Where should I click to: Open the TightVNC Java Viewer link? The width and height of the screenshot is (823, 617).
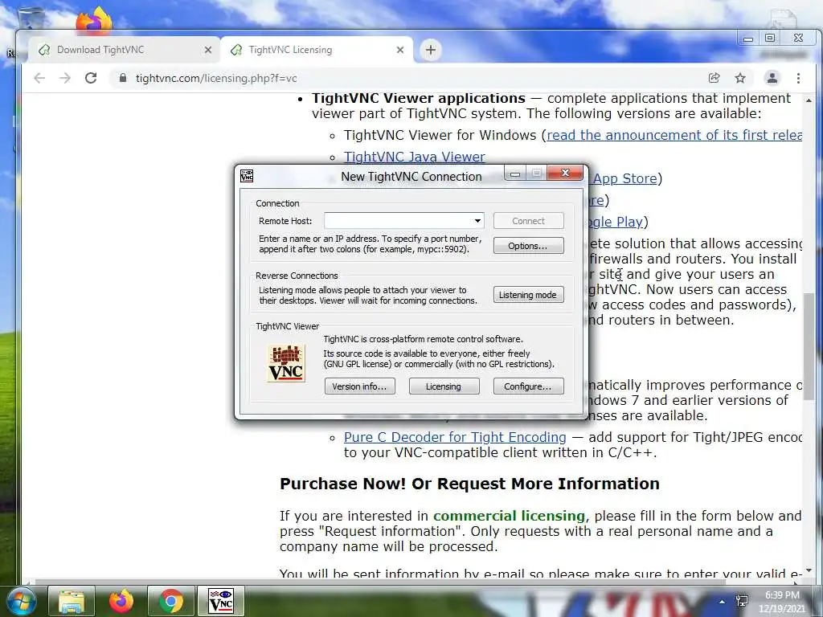coord(414,157)
